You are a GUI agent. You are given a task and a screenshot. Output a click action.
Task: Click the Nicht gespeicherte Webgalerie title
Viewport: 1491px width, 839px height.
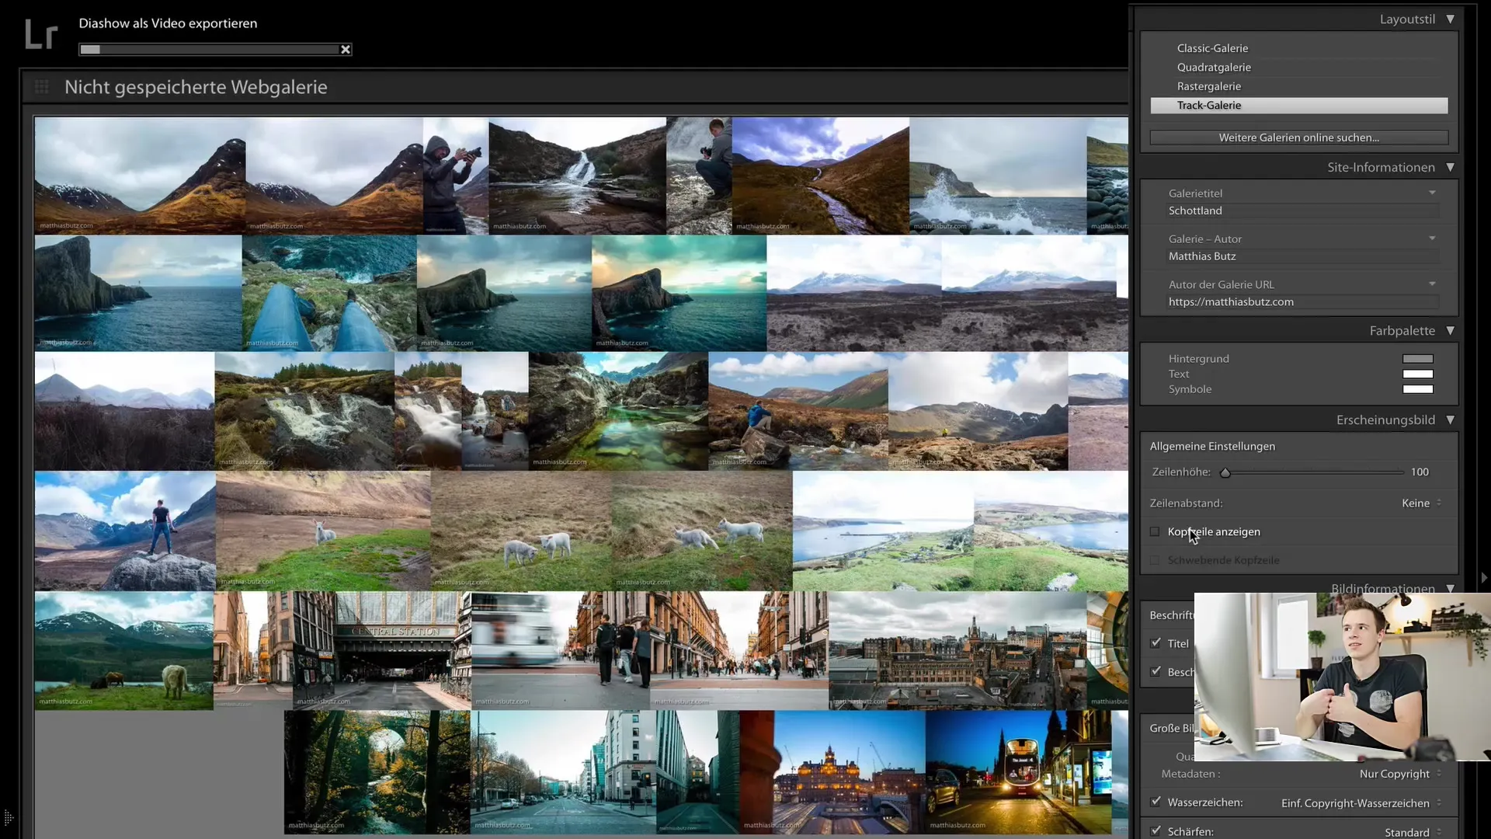196,87
